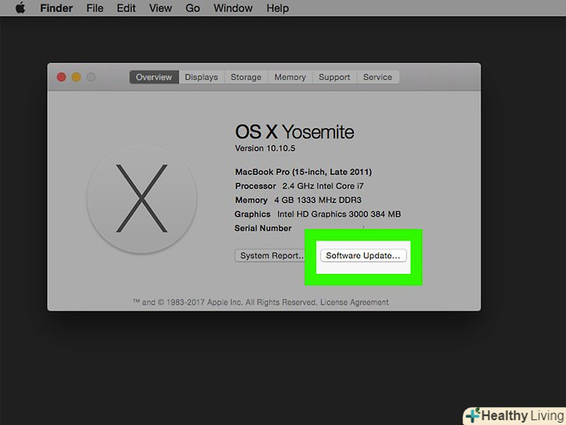Viewport: 566px width, 425px height.
Task: Open the View menu
Action: (x=161, y=8)
